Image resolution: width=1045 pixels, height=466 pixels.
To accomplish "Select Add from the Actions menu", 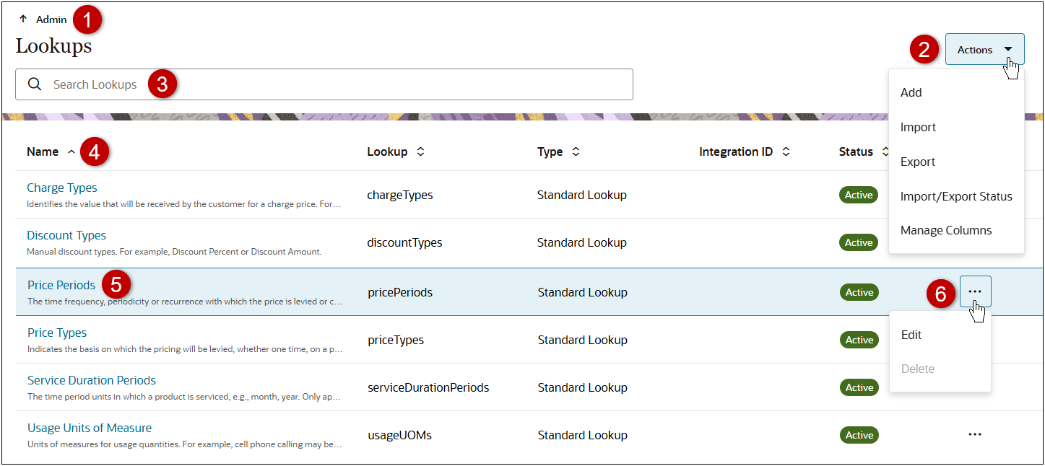I will 911,92.
